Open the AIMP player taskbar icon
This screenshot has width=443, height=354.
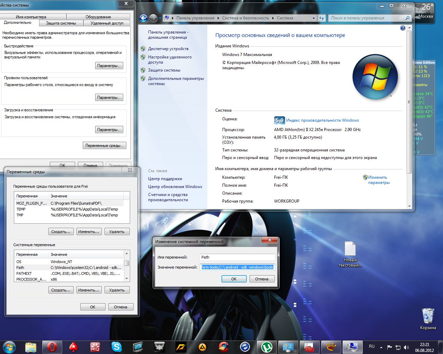pos(202,347)
